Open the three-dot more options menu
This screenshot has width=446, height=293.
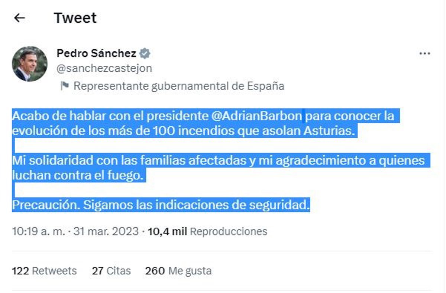coord(424,54)
